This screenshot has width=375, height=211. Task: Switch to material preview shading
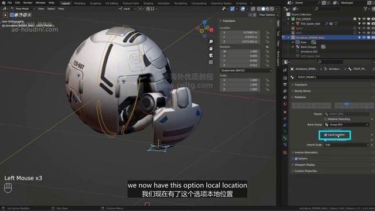pos(267,9)
